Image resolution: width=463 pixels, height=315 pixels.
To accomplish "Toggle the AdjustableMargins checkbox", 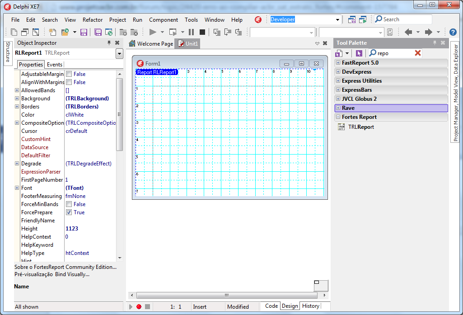I will pos(69,74).
